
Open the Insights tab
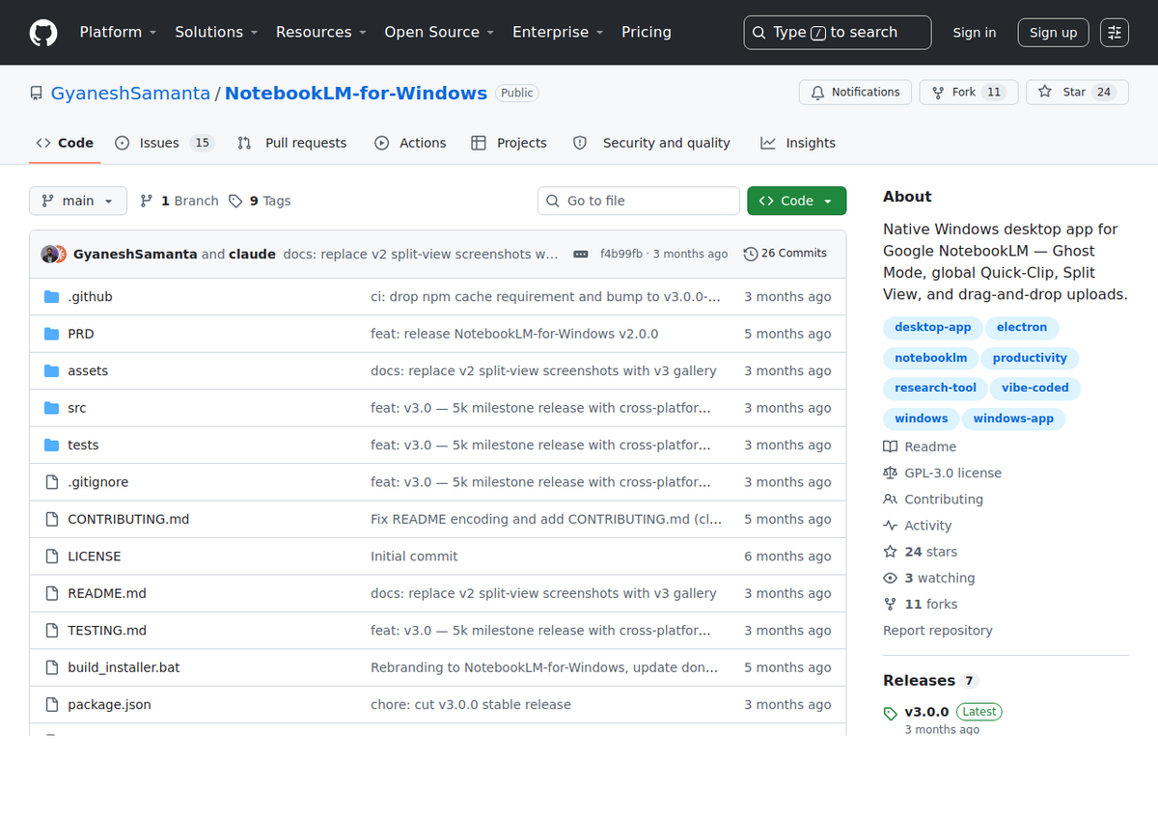(798, 143)
